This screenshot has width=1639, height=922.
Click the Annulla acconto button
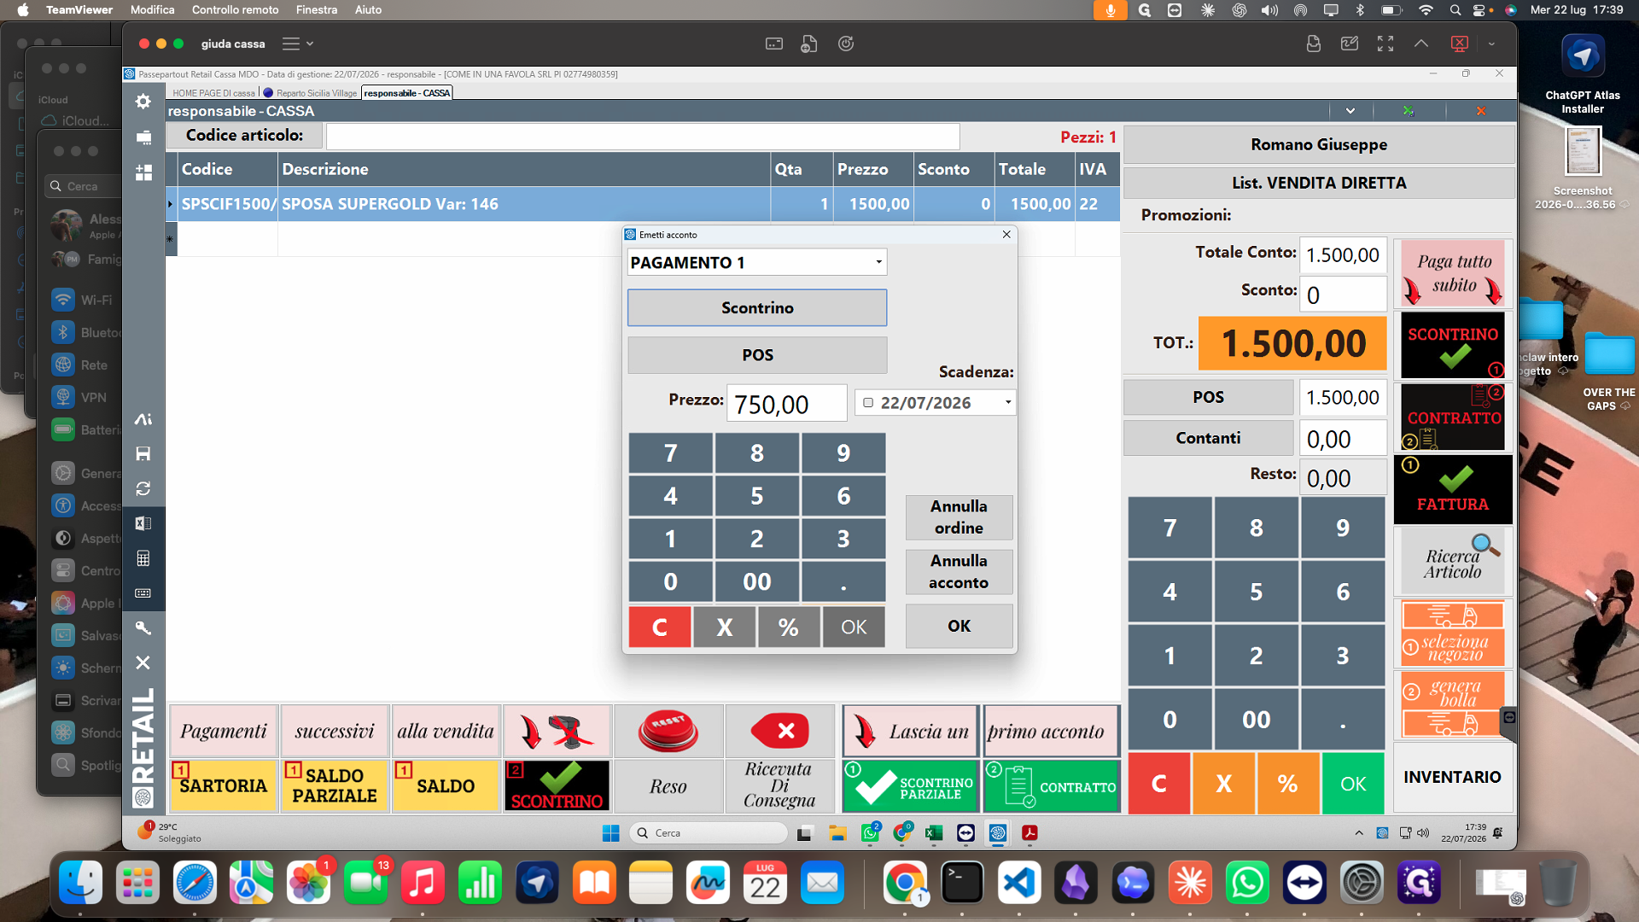(959, 571)
